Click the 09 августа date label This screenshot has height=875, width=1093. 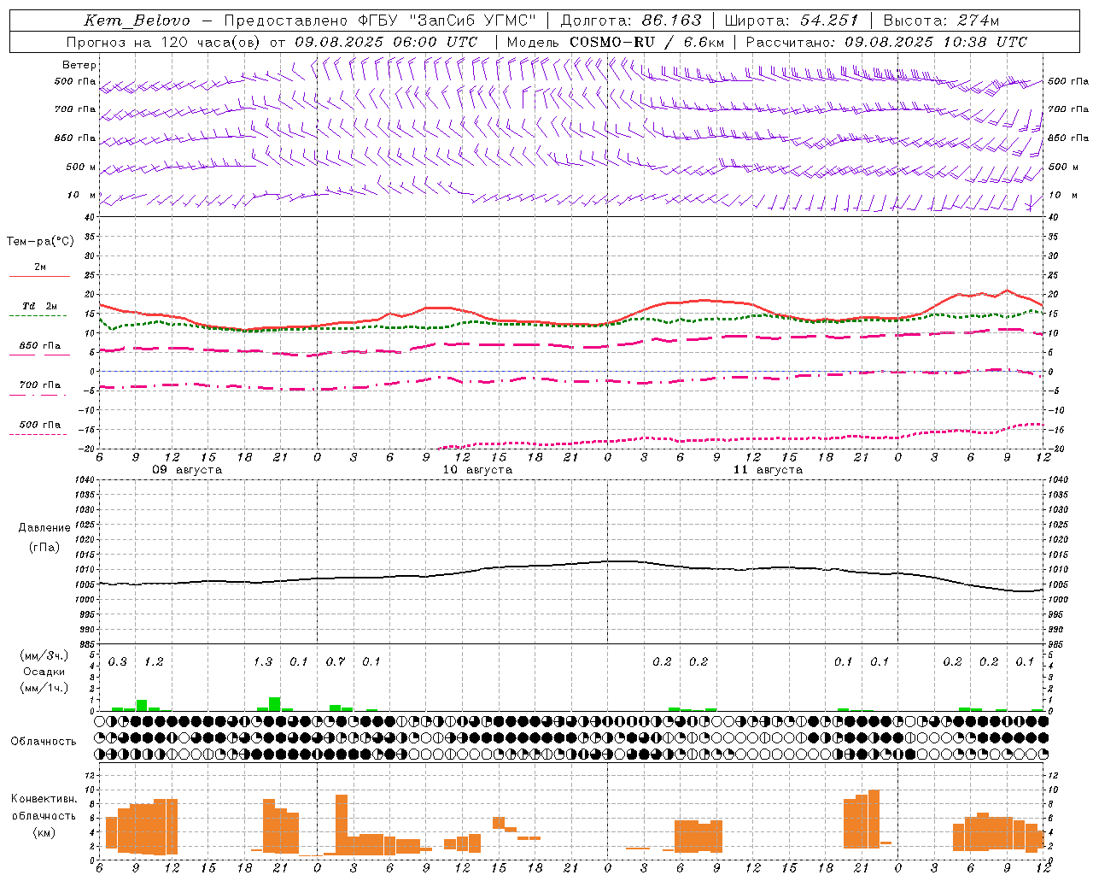[187, 470]
